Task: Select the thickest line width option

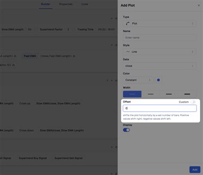Action: 187,94
